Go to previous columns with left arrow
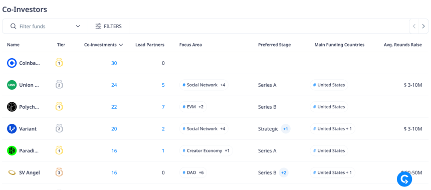The width and height of the screenshot is (431, 190). pos(414,27)
